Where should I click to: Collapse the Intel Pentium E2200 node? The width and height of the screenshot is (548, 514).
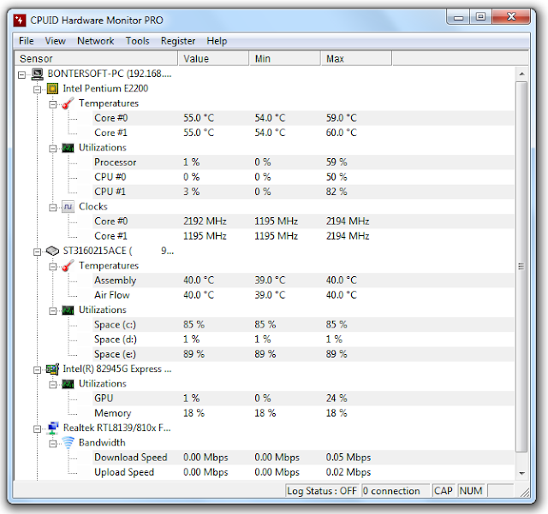(x=37, y=90)
